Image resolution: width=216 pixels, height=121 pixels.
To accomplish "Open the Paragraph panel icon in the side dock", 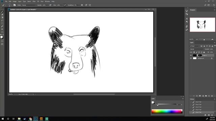I will pos(187,22).
